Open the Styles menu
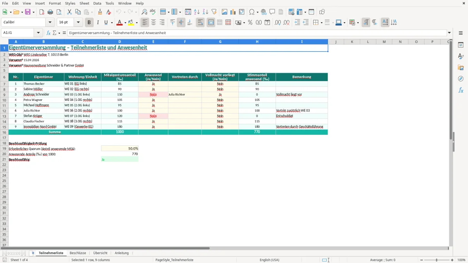The width and height of the screenshot is (468, 263). click(70, 3)
